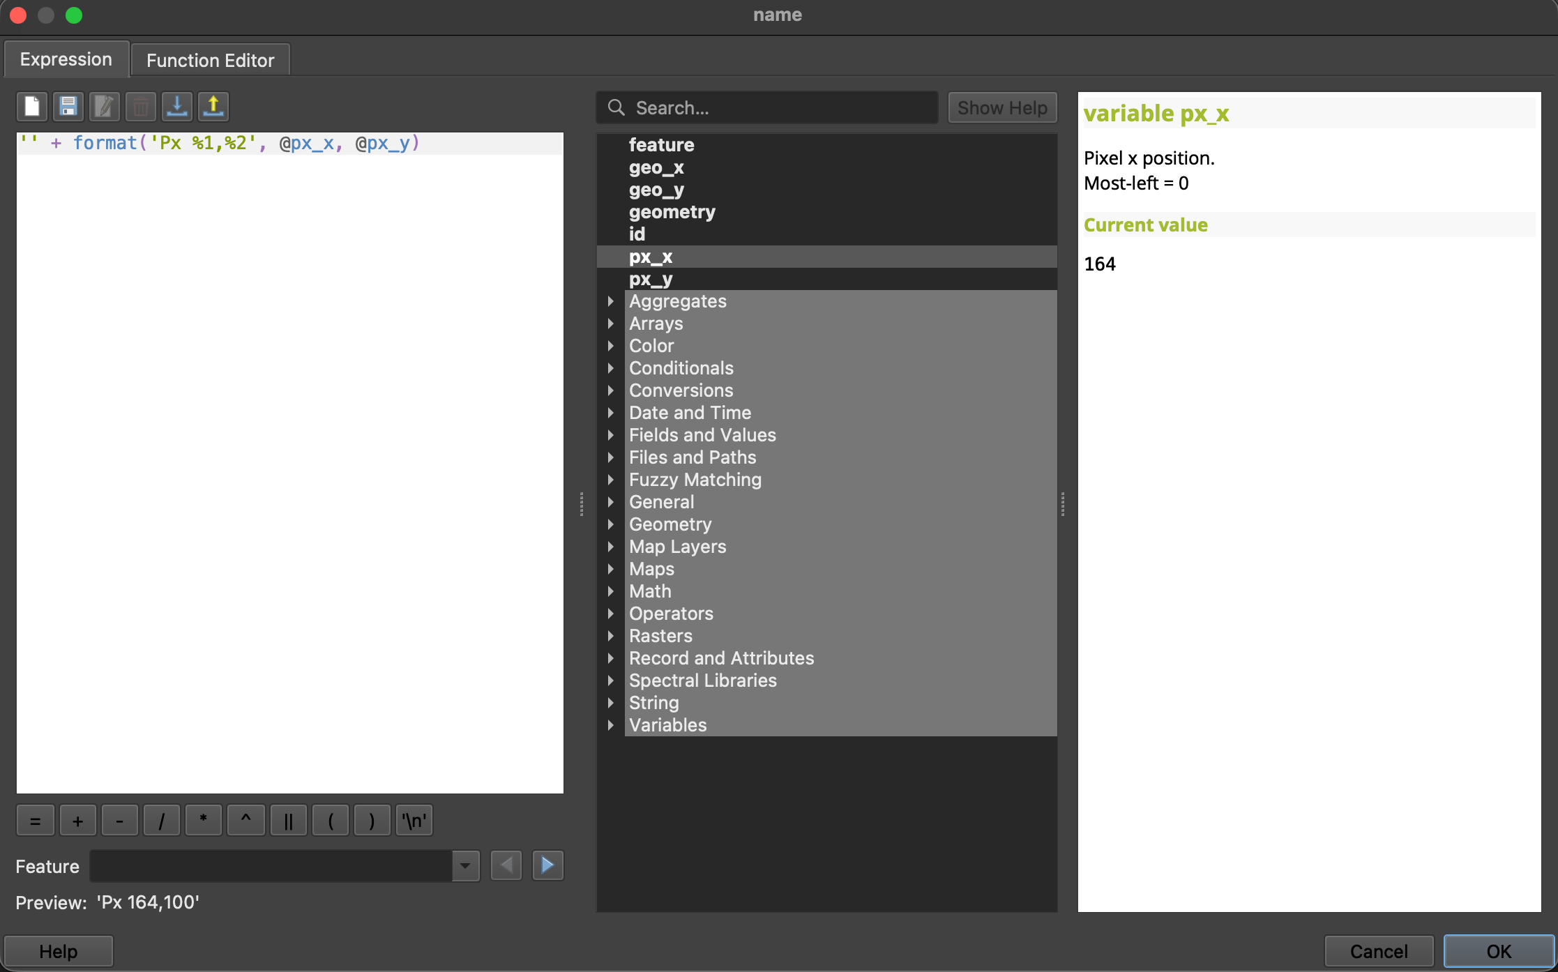Click inside the expression editor area
The image size is (1558, 972).
[x=290, y=463]
